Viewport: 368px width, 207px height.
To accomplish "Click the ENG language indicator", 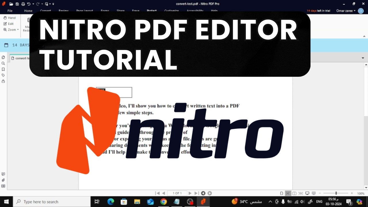I will (x=319, y=202).
